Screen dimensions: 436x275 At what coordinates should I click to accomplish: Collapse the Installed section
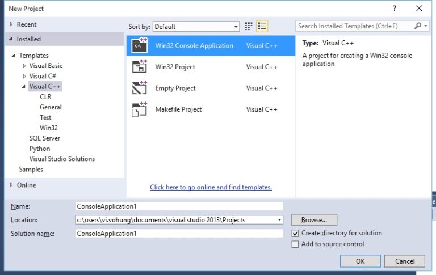(x=11, y=39)
